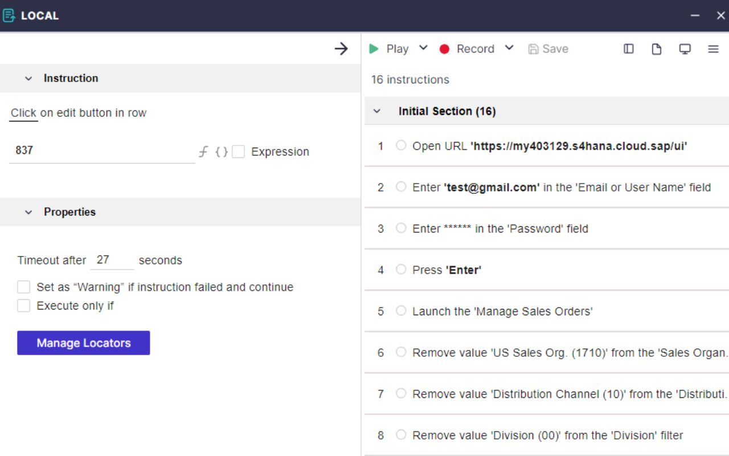Open the Play options dropdown arrow
Image resolution: width=729 pixels, height=456 pixels.
tap(423, 48)
